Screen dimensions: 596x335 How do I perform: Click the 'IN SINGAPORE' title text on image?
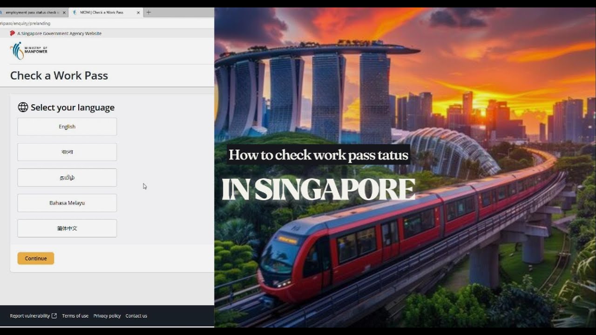[318, 189]
